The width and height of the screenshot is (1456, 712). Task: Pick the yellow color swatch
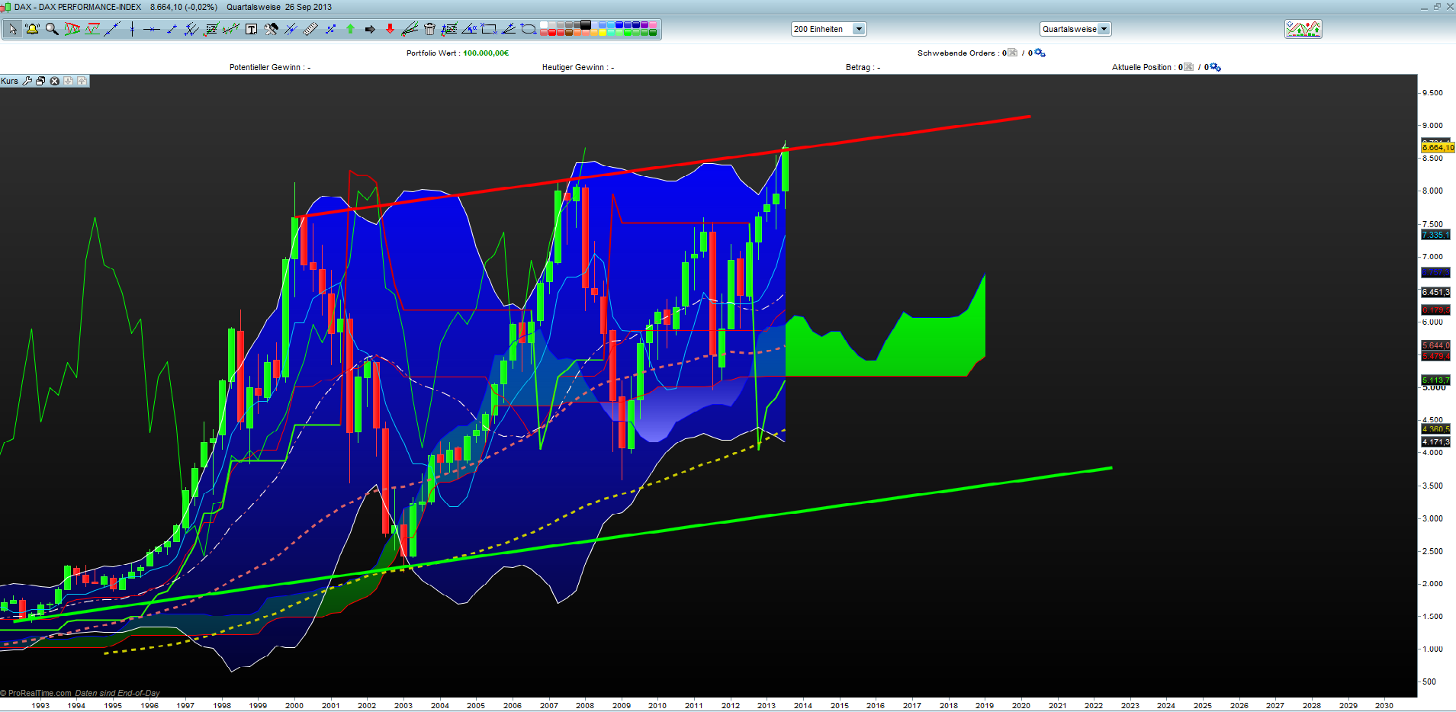603,33
